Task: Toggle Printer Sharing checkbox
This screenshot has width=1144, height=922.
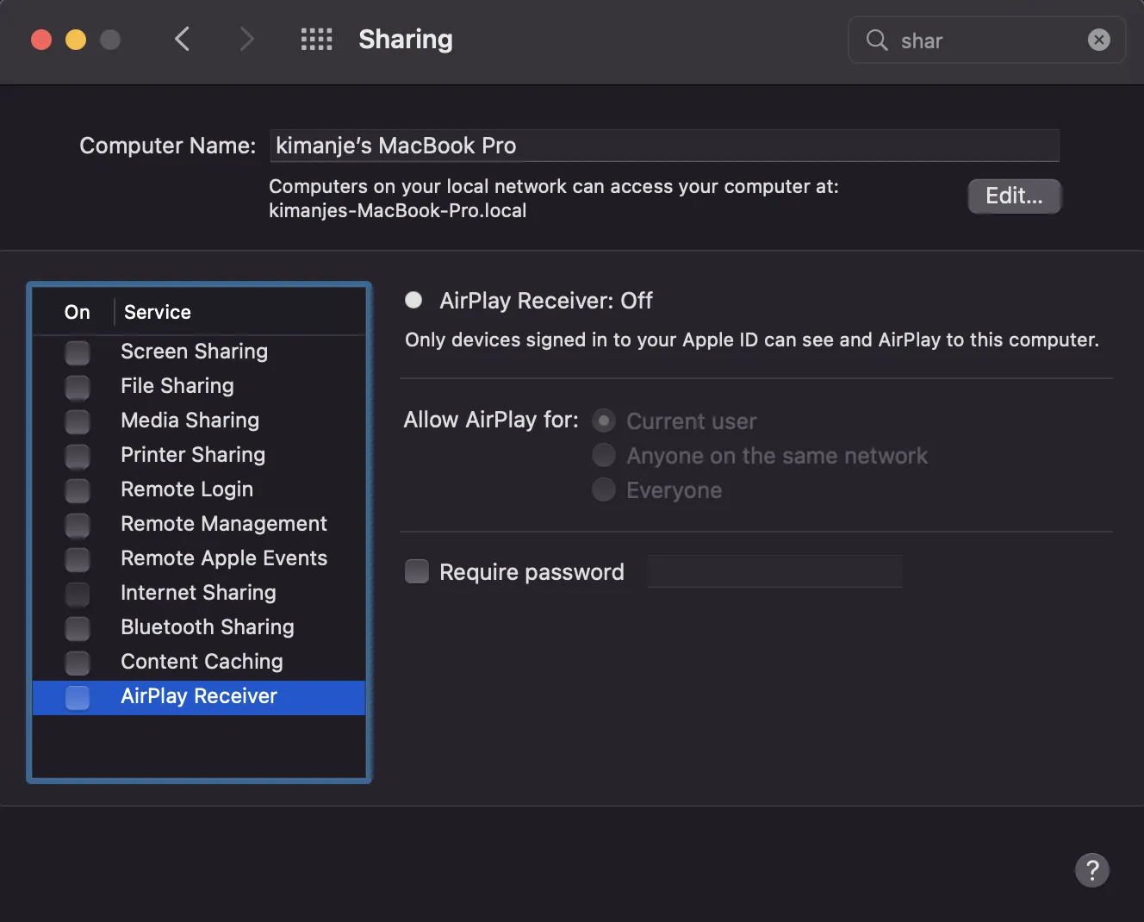Action: coord(78,456)
